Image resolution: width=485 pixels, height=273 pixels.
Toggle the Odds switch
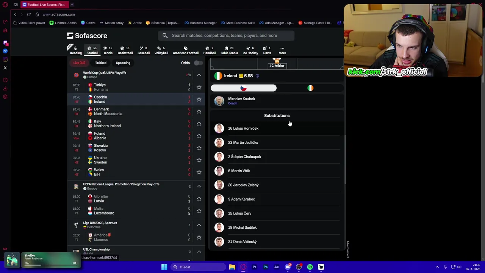coord(198,63)
